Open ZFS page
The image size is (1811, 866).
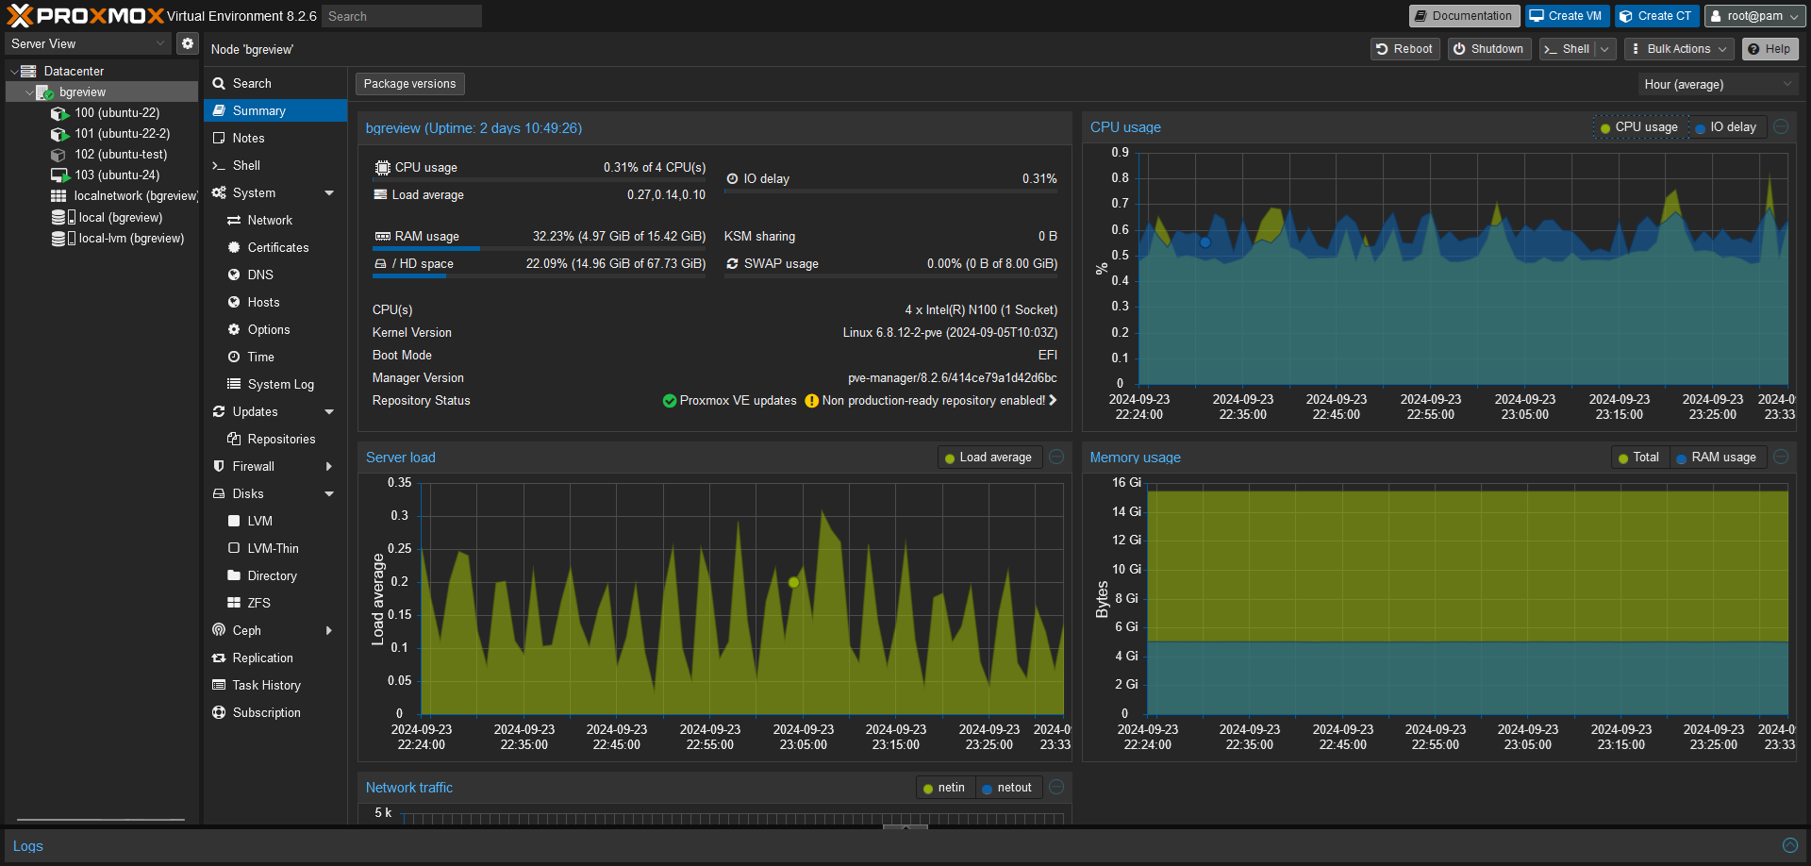(x=275, y=603)
